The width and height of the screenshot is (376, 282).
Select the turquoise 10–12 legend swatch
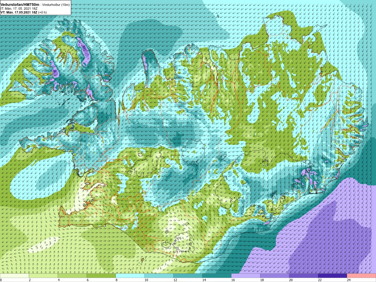point(159,276)
